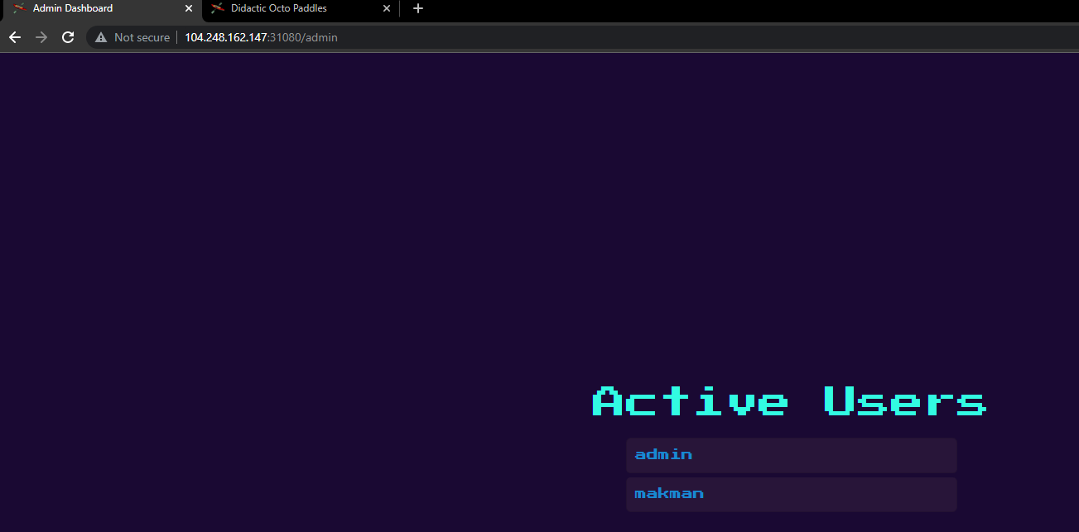Image resolution: width=1079 pixels, height=532 pixels.
Task: Close the Admin Dashboard tab
Action: [189, 8]
